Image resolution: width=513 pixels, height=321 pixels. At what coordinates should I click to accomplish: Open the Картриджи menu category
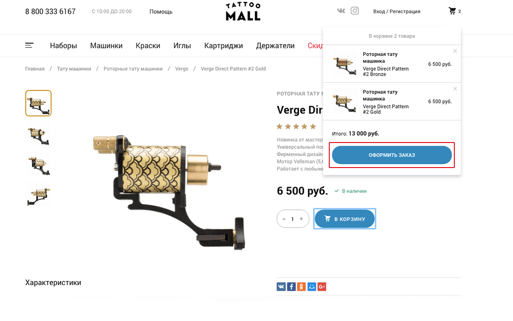223,46
